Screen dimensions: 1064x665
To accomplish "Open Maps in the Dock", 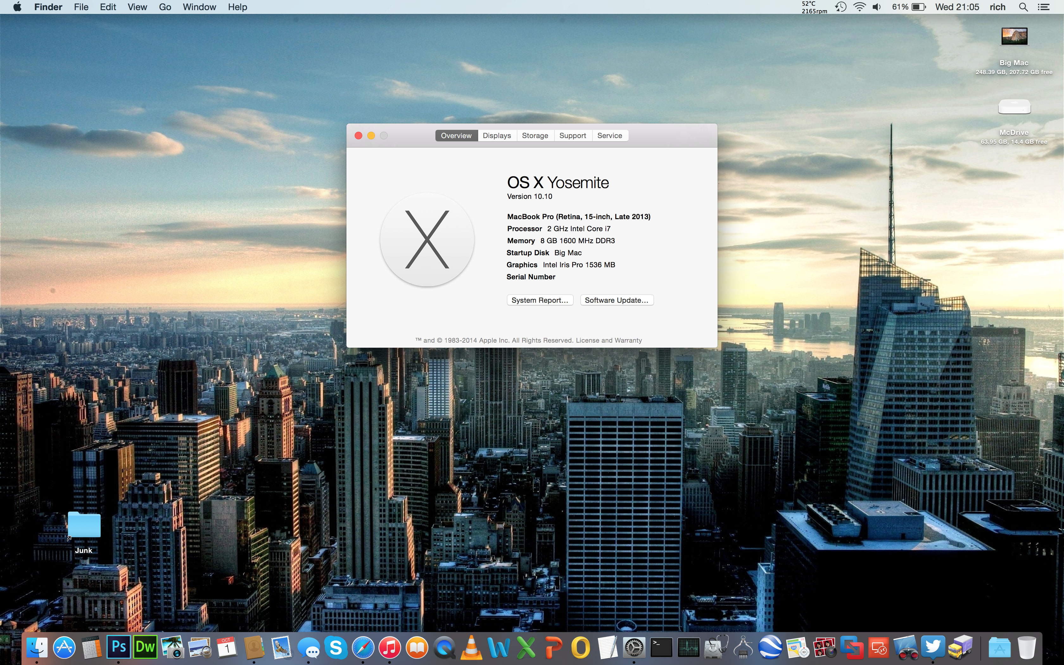I will pyautogui.click(x=797, y=647).
